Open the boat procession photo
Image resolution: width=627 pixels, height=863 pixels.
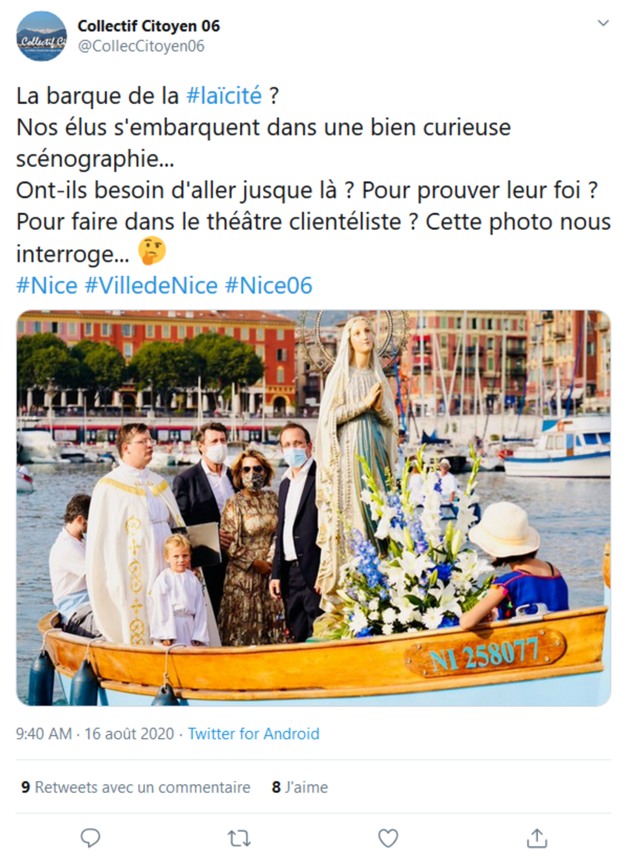[313, 508]
